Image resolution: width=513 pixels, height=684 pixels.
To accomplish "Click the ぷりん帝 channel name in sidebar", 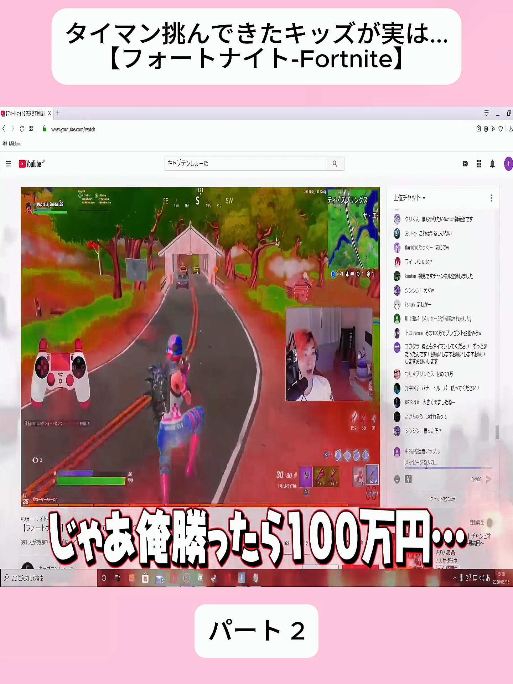I will (445, 553).
